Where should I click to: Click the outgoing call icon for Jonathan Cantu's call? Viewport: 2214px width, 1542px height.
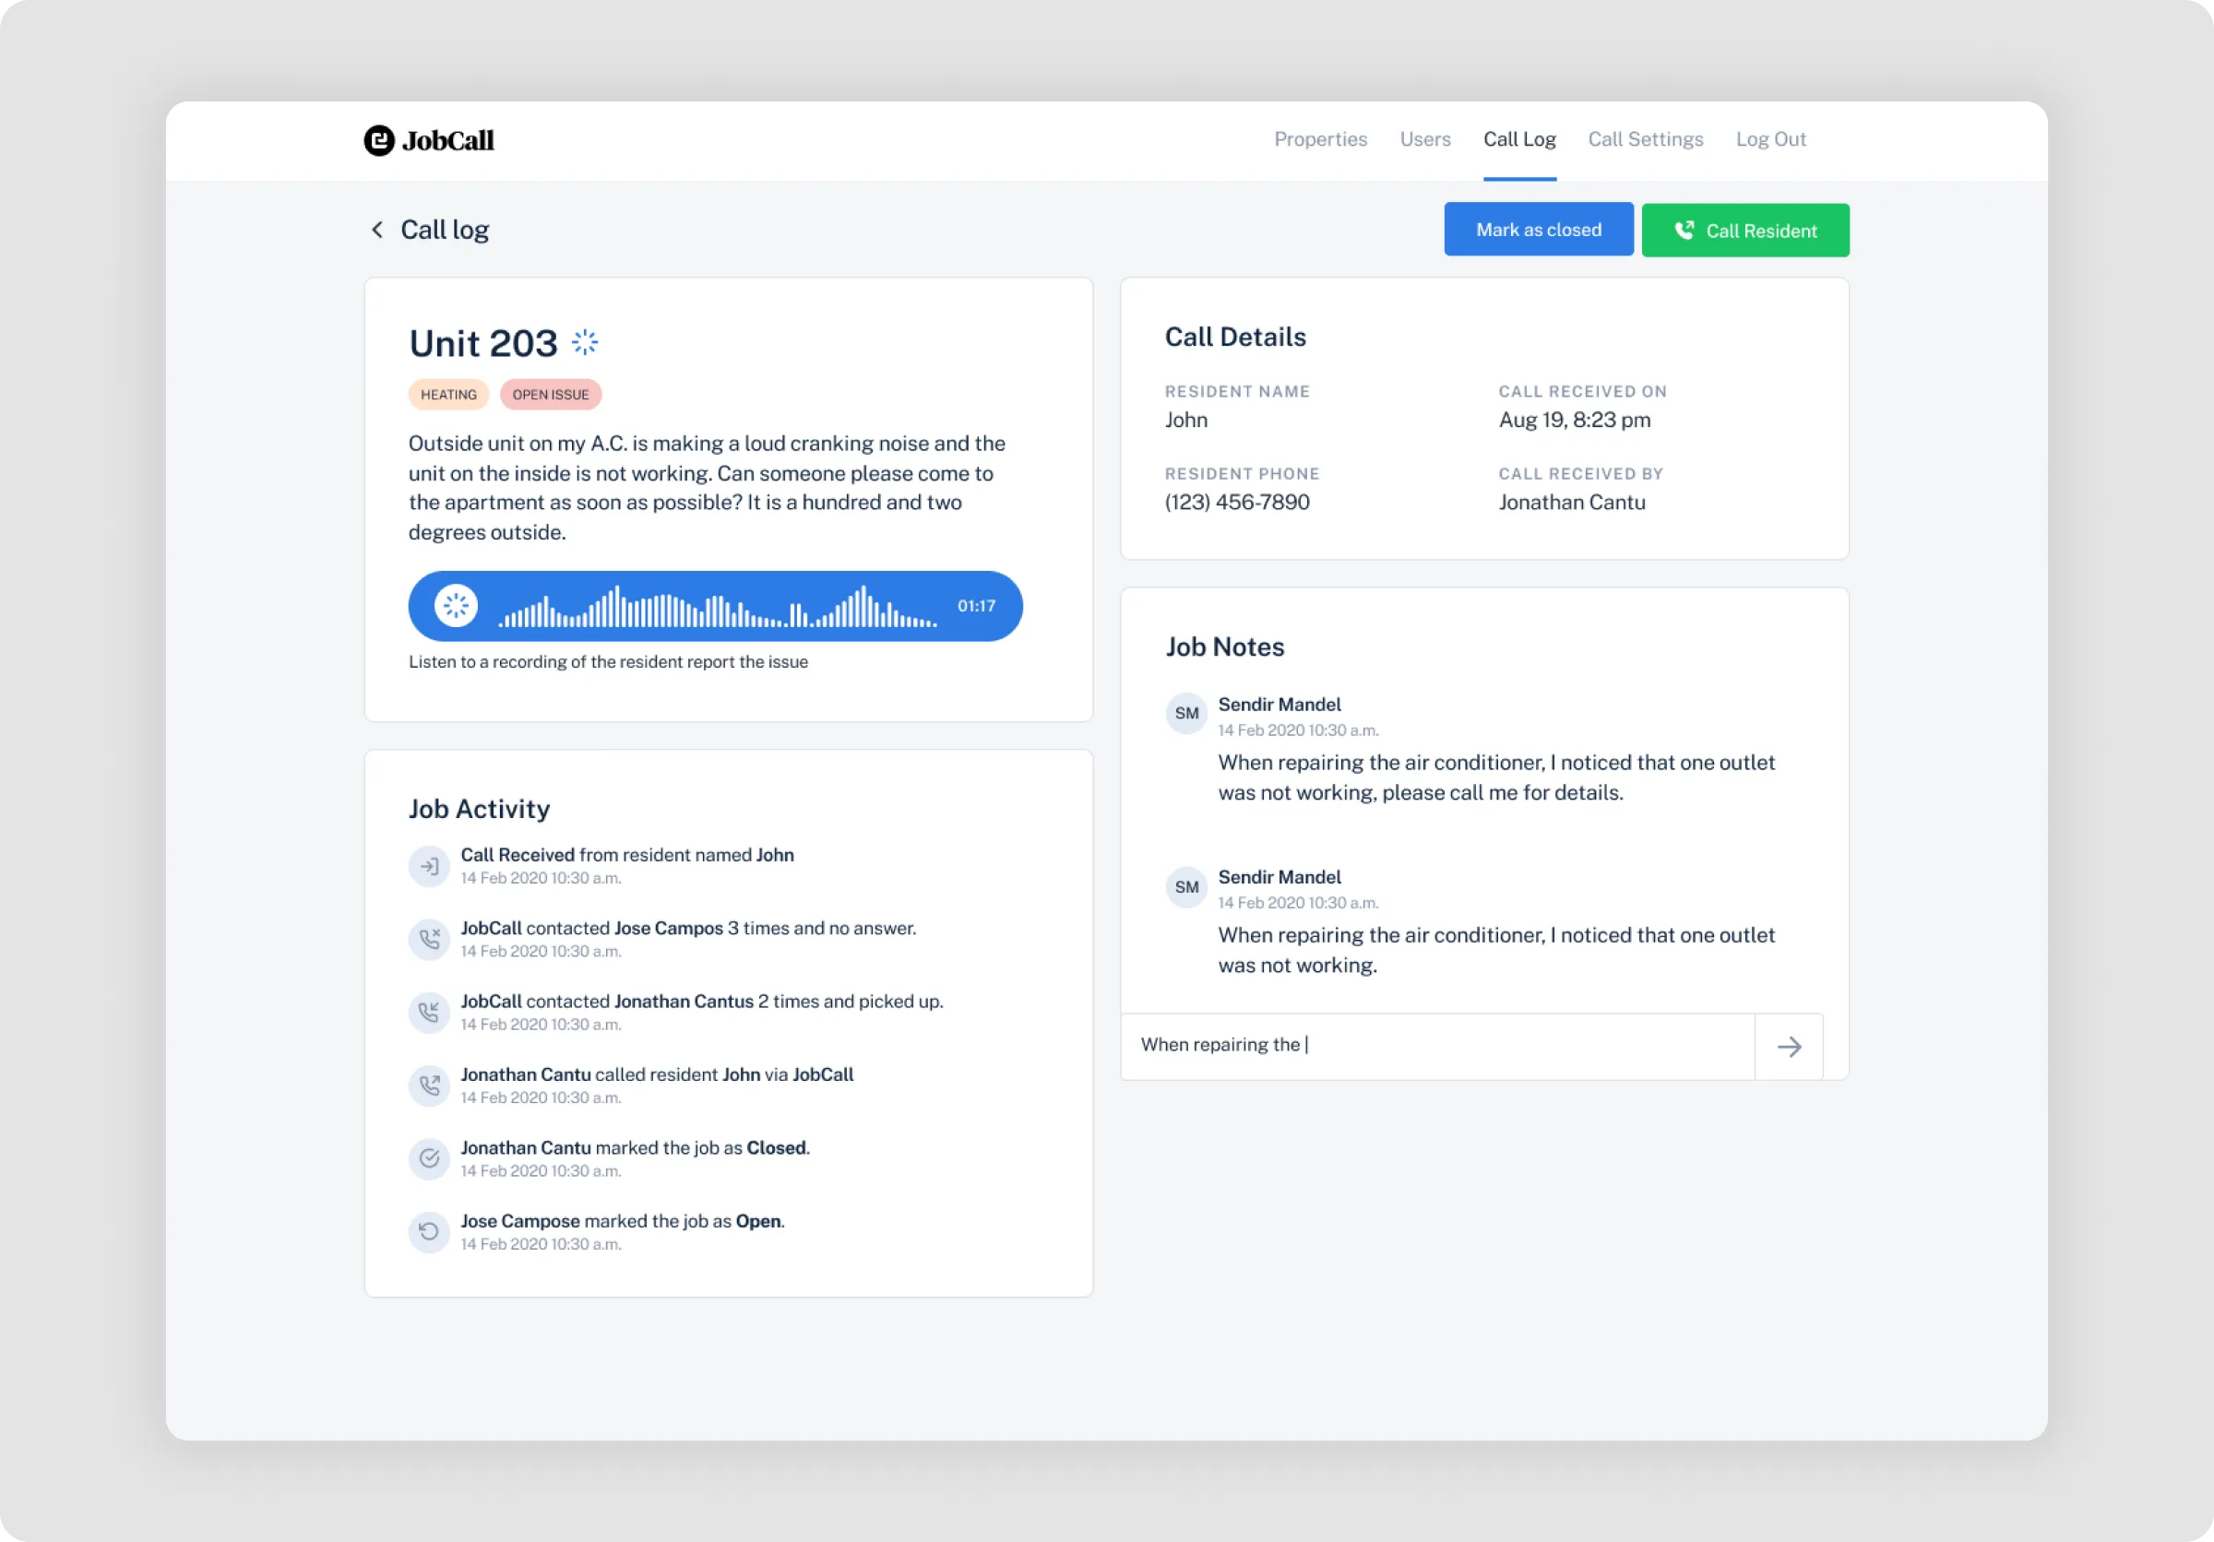429,1085
